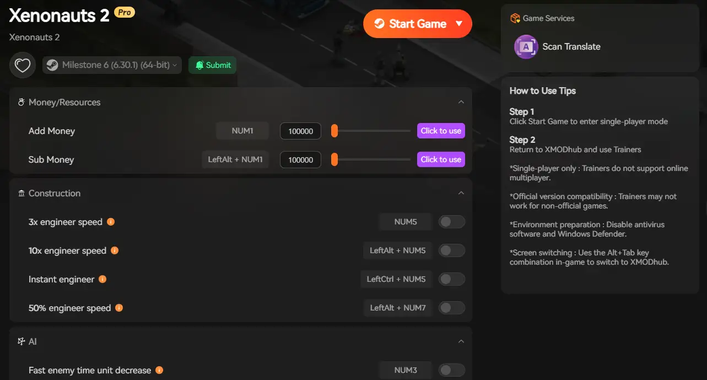707x380 pixels.
Task: Open the Milestone 6 version dropdown
Action: [x=112, y=65]
